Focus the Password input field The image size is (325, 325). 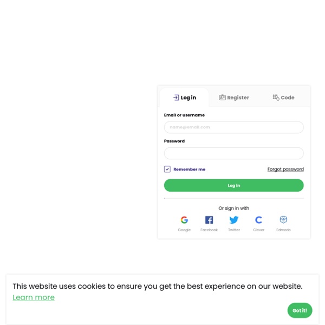tap(234, 153)
